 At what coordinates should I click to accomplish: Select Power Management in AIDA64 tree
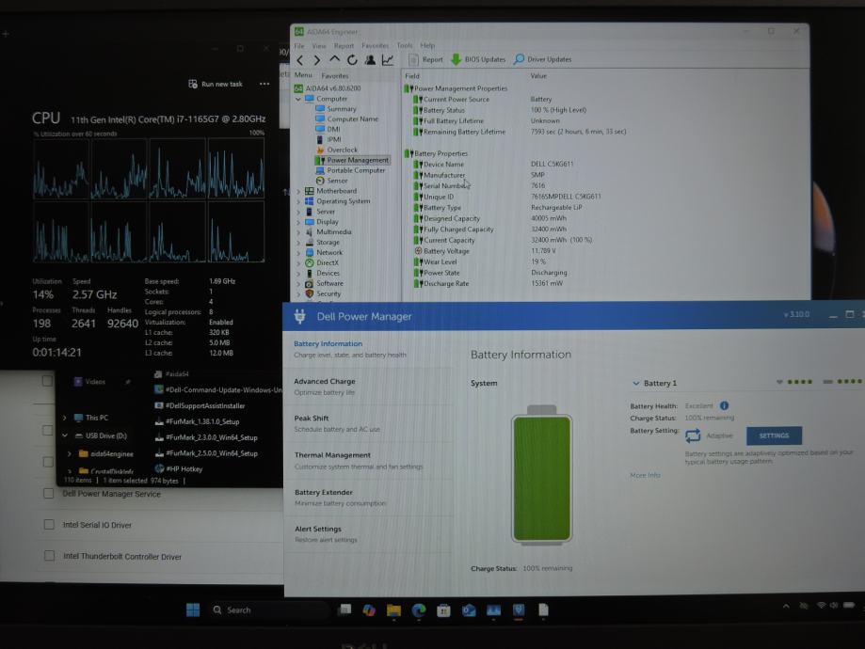point(353,160)
